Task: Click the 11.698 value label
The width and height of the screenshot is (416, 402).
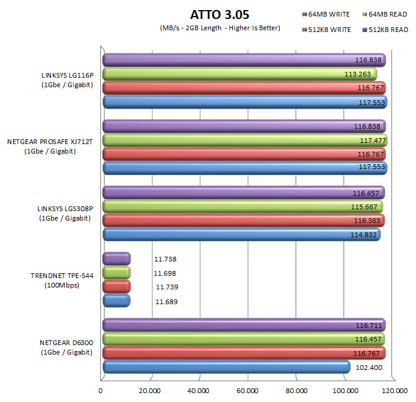Action: pos(165,273)
